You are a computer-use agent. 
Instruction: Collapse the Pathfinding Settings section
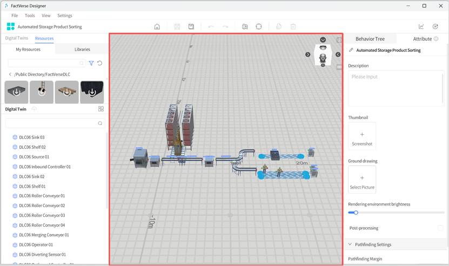click(350, 244)
